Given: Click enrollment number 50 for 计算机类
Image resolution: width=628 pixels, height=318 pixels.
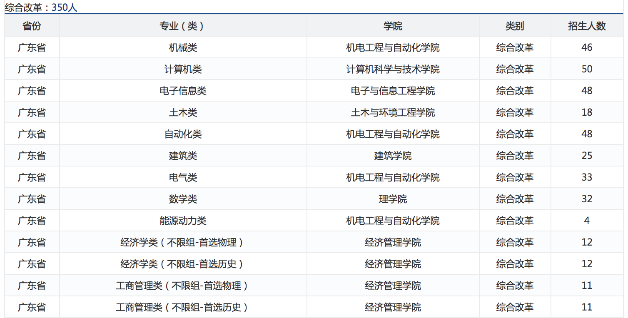Looking at the screenshot, I should pyautogui.click(x=587, y=69).
